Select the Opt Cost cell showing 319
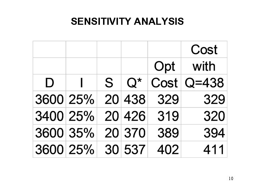 pyautogui.click(x=168, y=116)
